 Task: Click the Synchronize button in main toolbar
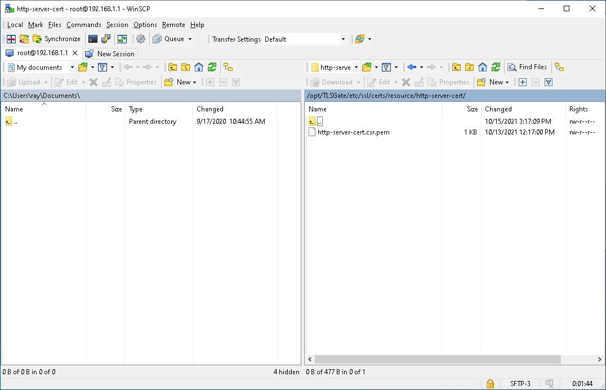57,39
